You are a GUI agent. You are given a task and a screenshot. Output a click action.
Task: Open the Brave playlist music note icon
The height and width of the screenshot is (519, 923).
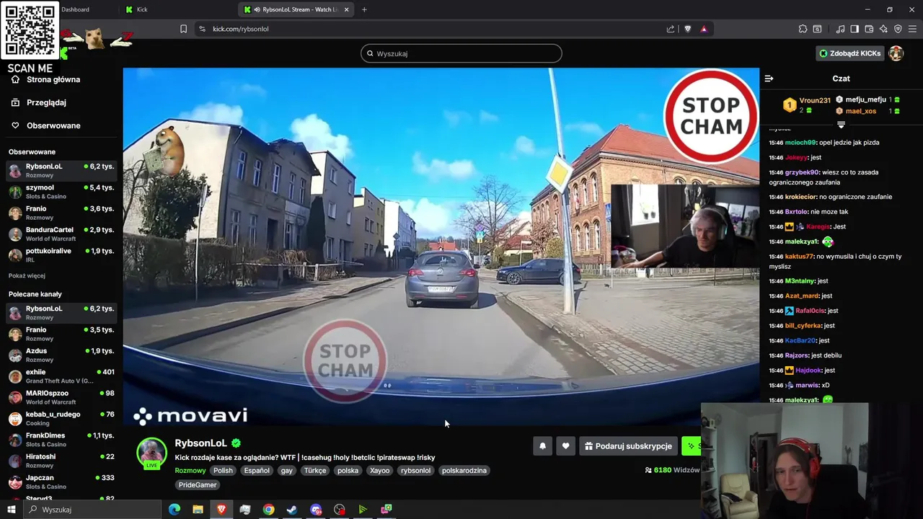tap(840, 29)
